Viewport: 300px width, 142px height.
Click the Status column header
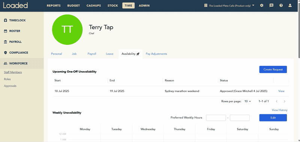[x=224, y=80]
